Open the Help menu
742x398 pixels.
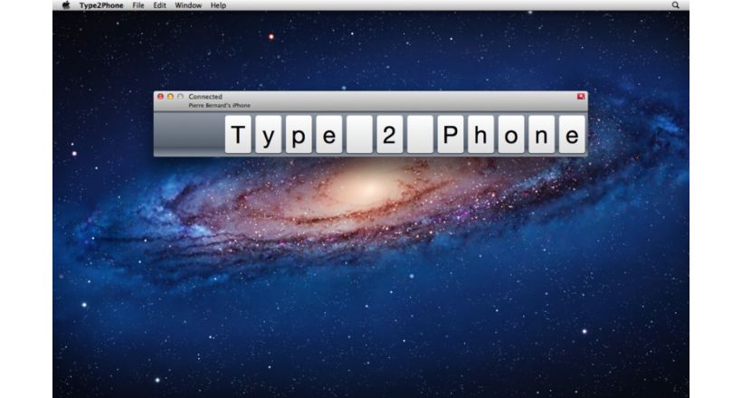coord(218,5)
